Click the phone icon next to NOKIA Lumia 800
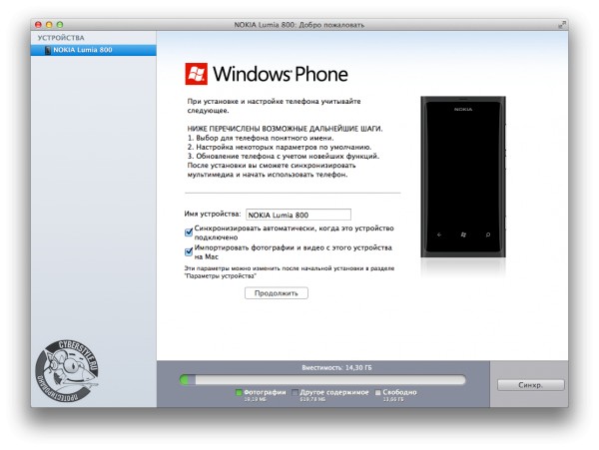This screenshot has height=450, width=599. point(48,50)
